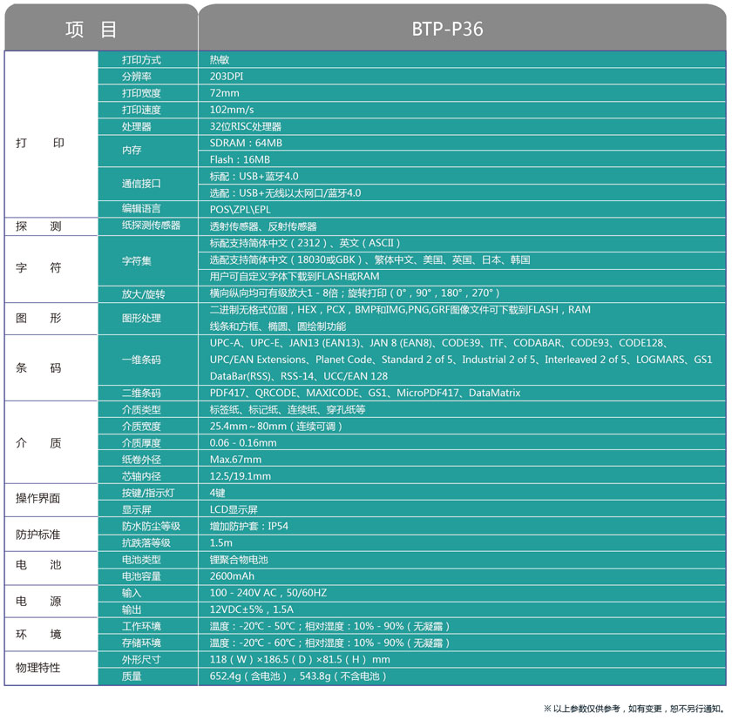
Task: Select the 打印方式 row label
Action: pyautogui.click(x=141, y=60)
